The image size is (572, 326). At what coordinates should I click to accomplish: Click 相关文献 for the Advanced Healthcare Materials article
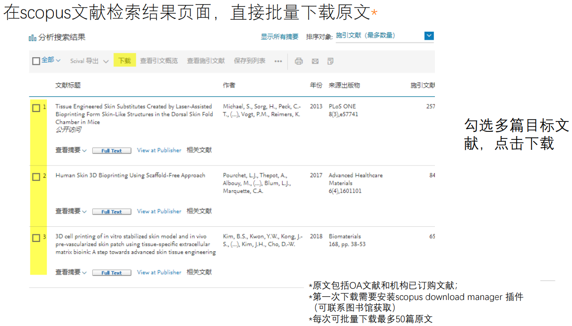[x=199, y=211]
